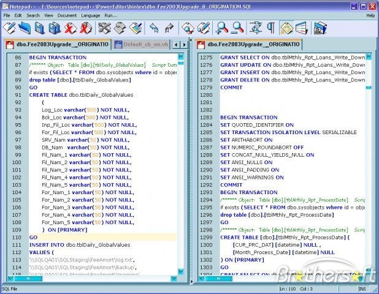Click 'INSERT INTO dbo.tblDaily_GlobalValues' line
The height and width of the screenshot is (294, 379).
(80, 245)
